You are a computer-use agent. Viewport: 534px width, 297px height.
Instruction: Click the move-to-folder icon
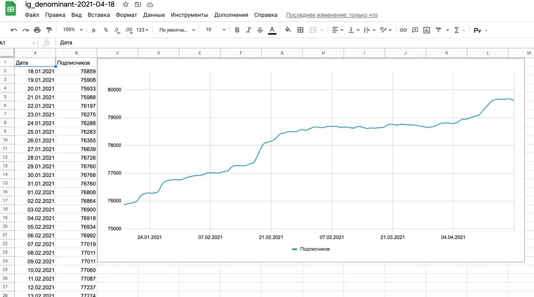tap(138, 5)
